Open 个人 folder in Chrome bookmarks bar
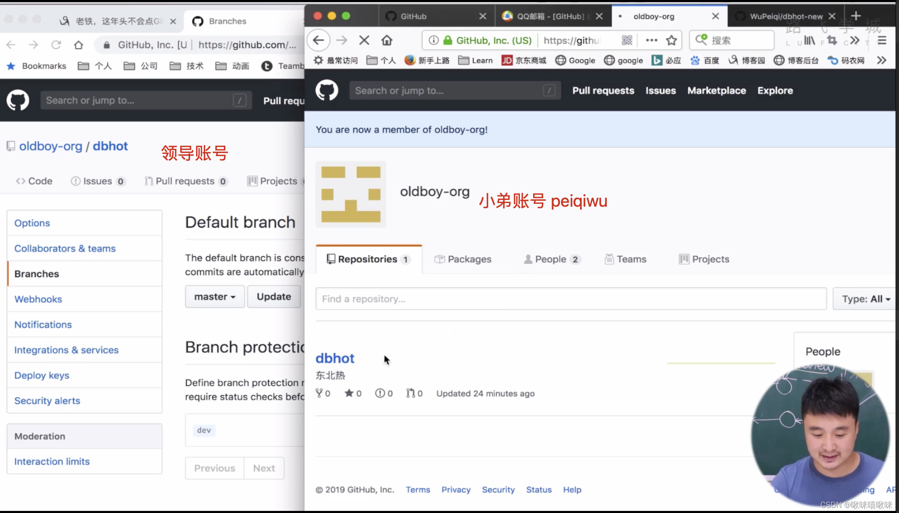The width and height of the screenshot is (899, 513). (95, 66)
